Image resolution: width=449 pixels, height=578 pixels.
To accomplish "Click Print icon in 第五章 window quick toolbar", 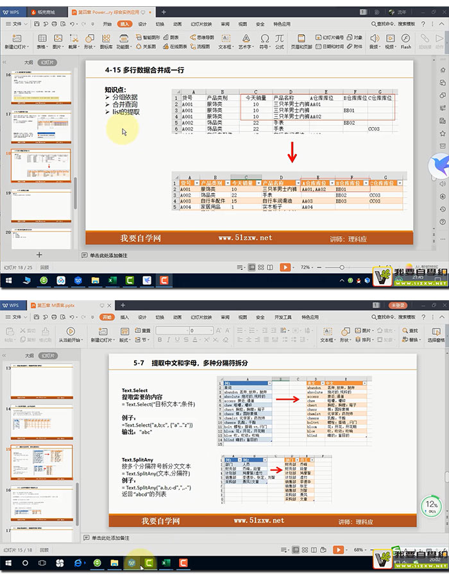I will point(54,317).
